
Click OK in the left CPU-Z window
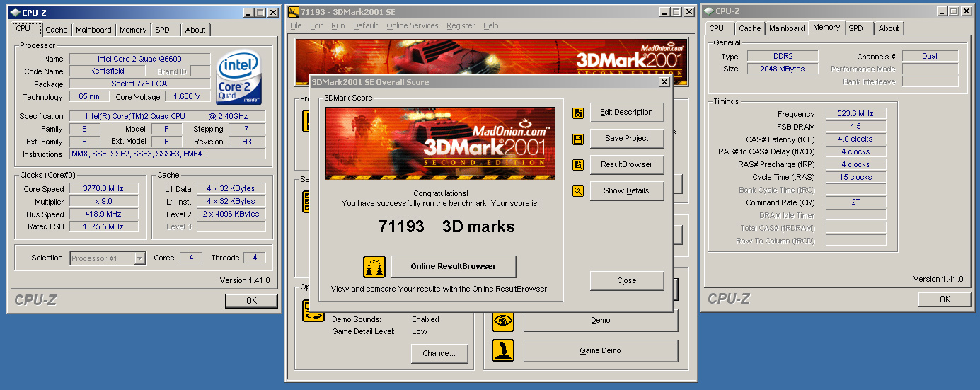(251, 301)
